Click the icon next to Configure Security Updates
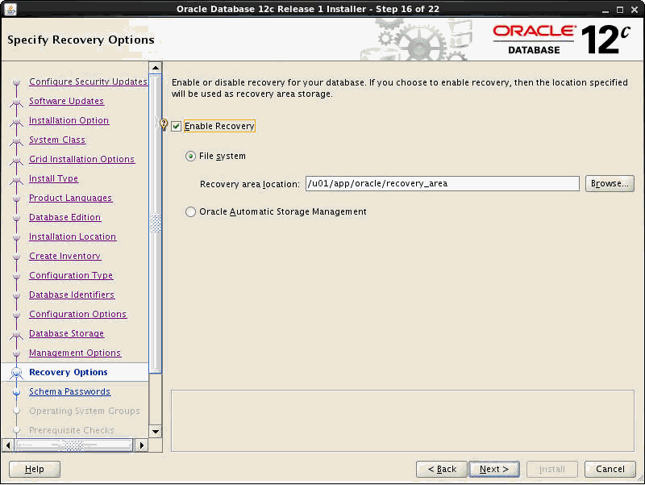The height and width of the screenshot is (485, 645). click(x=16, y=82)
